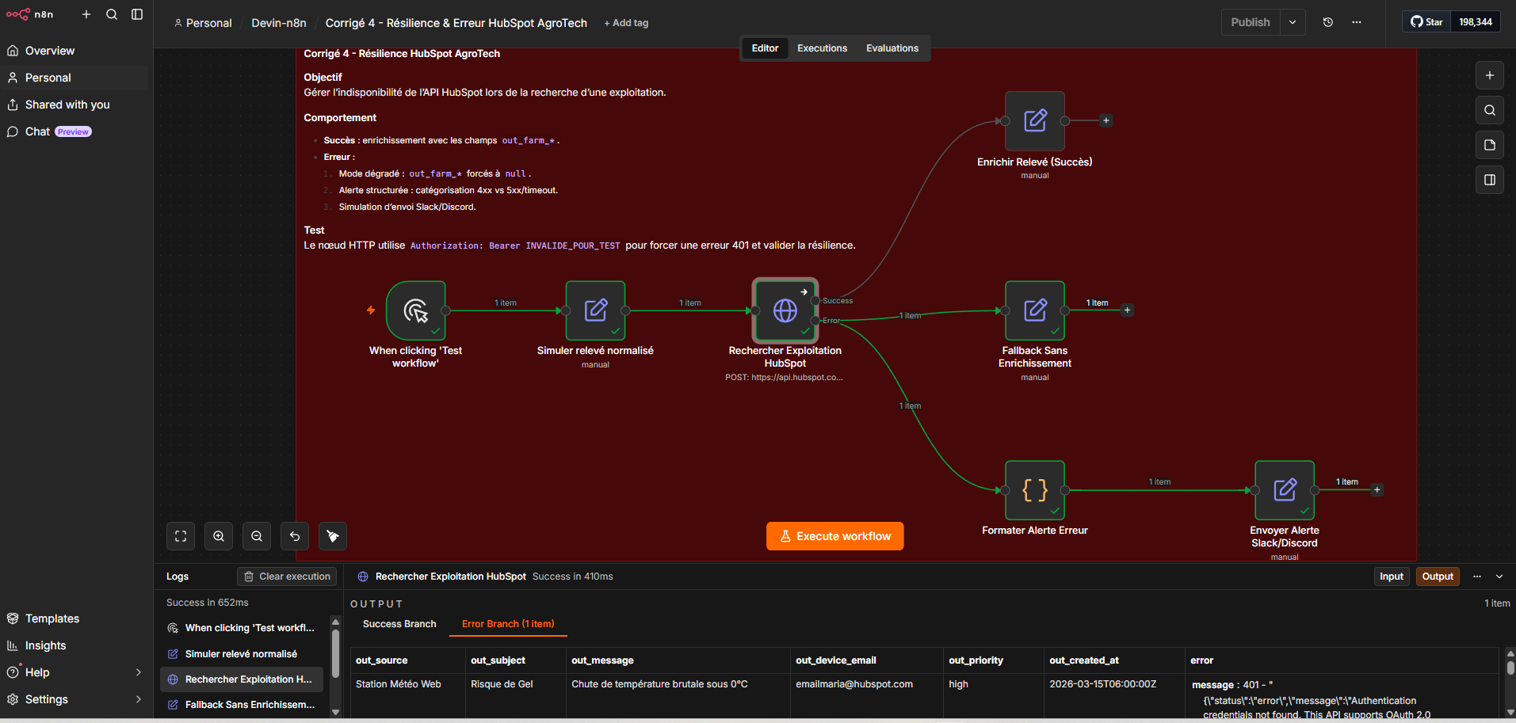Select the manual trigger node
Image resolution: width=1516 pixels, height=723 pixels.
(x=416, y=310)
